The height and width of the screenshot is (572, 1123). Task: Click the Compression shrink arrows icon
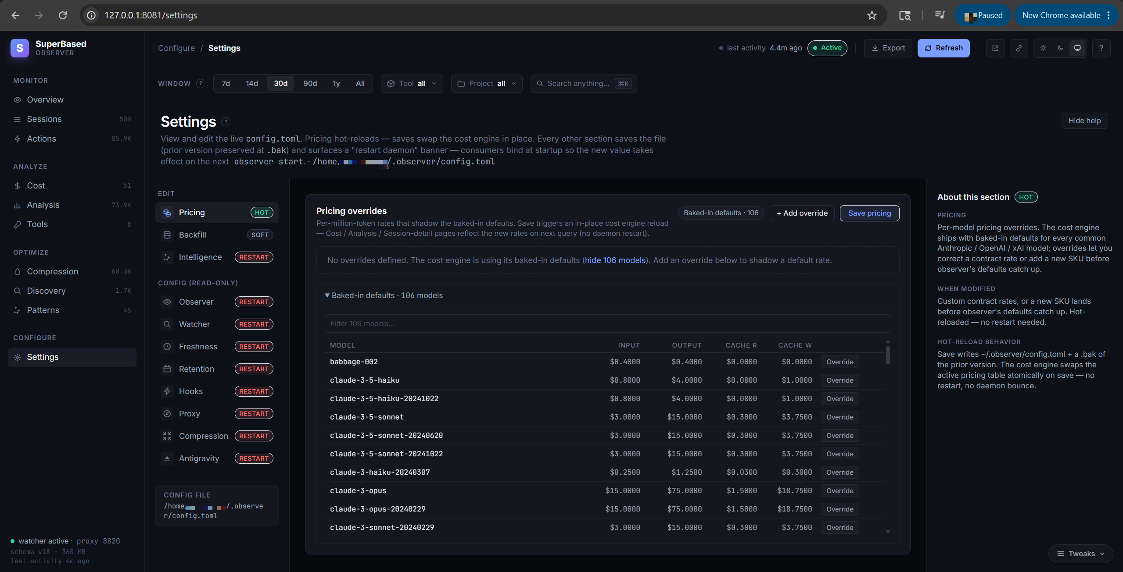tap(167, 436)
